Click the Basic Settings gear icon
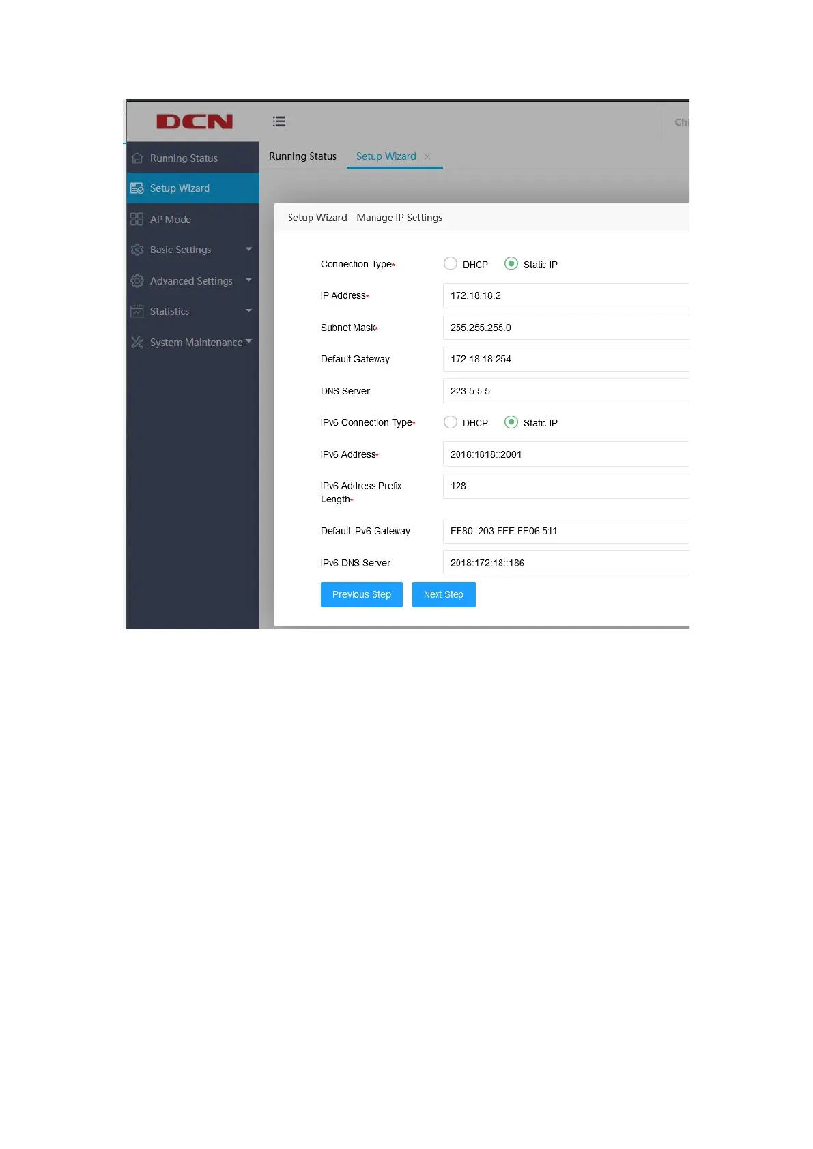 pos(137,250)
